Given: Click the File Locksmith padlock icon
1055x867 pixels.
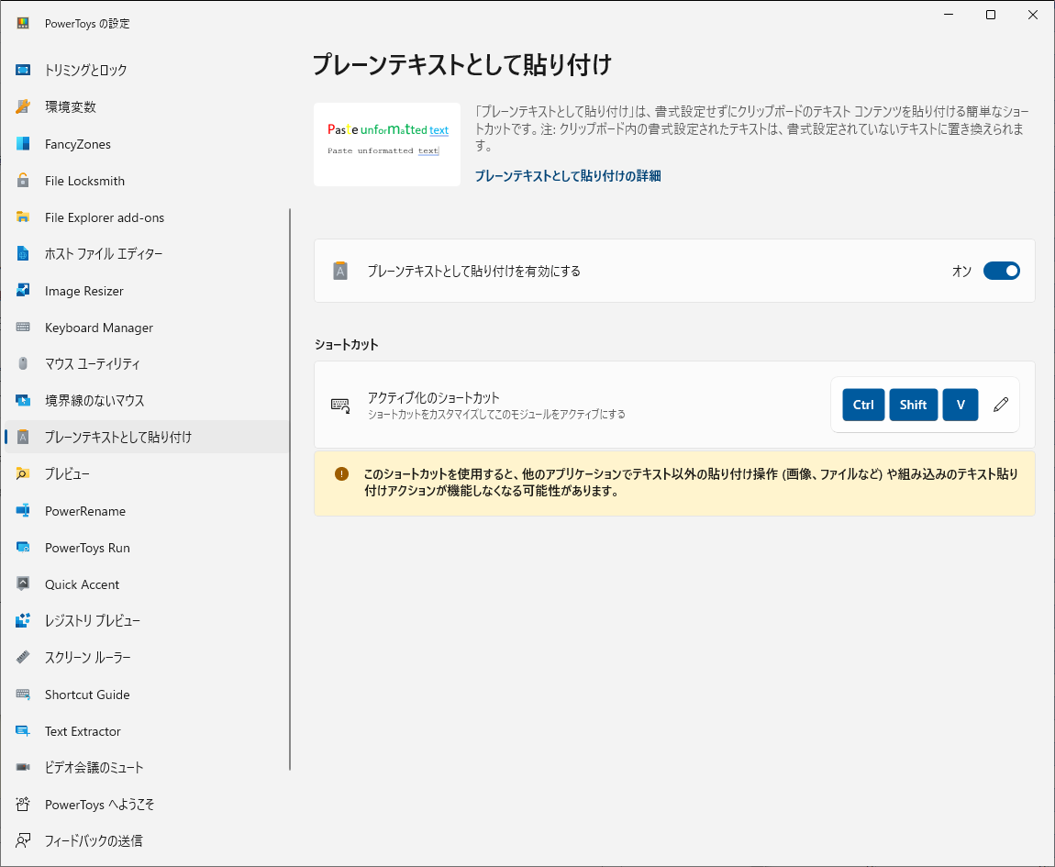Looking at the screenshot, I should pos(23,181).
